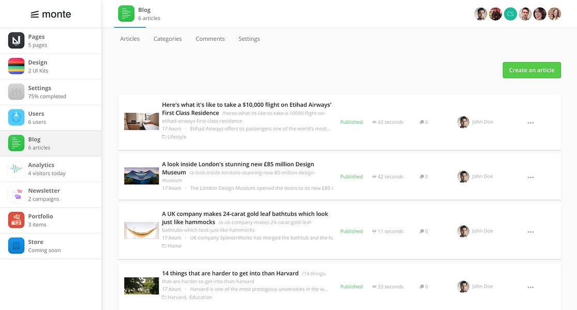
Task: Toggle the hamburger menu next to monte logo
Action: (35, 14)
